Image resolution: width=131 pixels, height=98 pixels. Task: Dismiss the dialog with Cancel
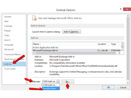[x=123, y=87]
